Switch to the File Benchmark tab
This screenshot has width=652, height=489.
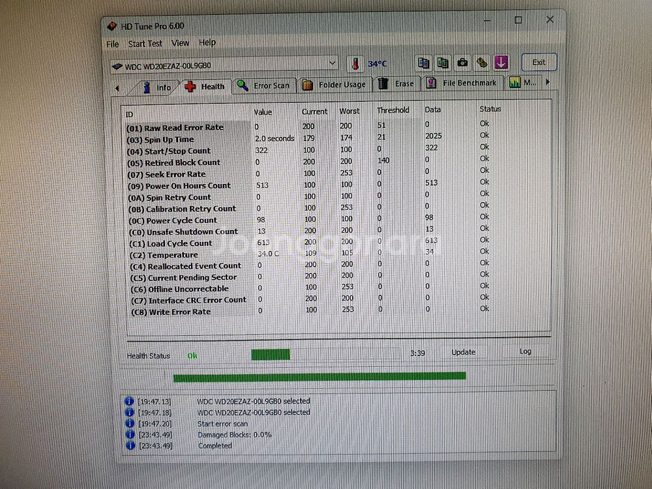click(x=462, y=83)
